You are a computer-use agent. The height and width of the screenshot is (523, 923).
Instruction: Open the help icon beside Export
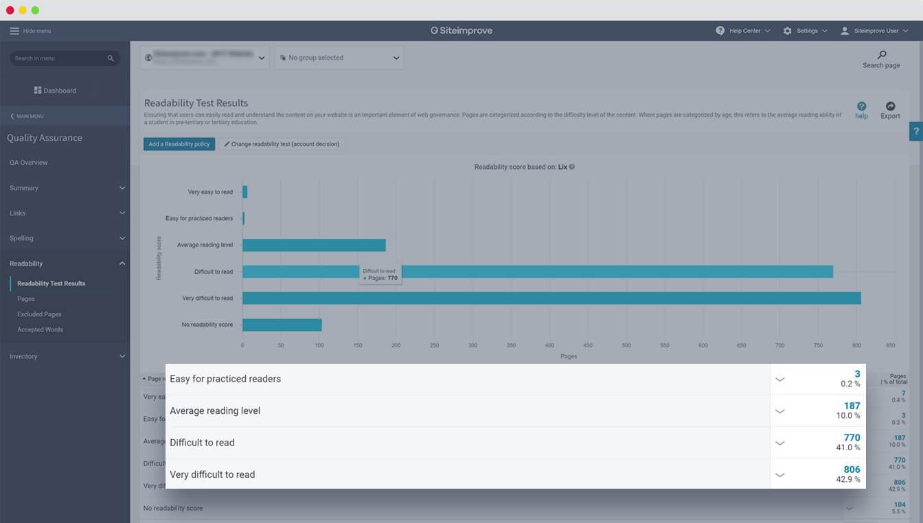click(861, 106)
